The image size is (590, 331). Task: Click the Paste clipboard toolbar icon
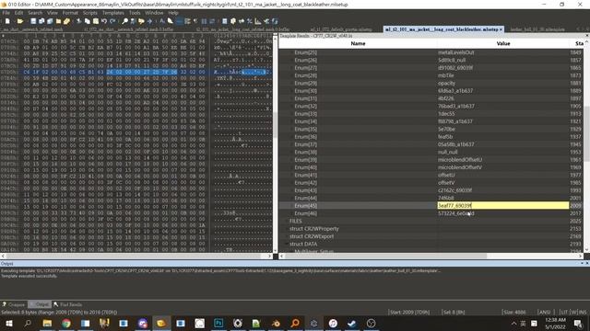pos(96,21)
